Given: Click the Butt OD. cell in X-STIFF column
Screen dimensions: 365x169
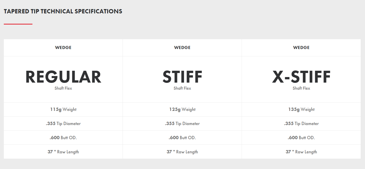Looking at the screenshot, I should pyautogui.click(x=301, y=138).
